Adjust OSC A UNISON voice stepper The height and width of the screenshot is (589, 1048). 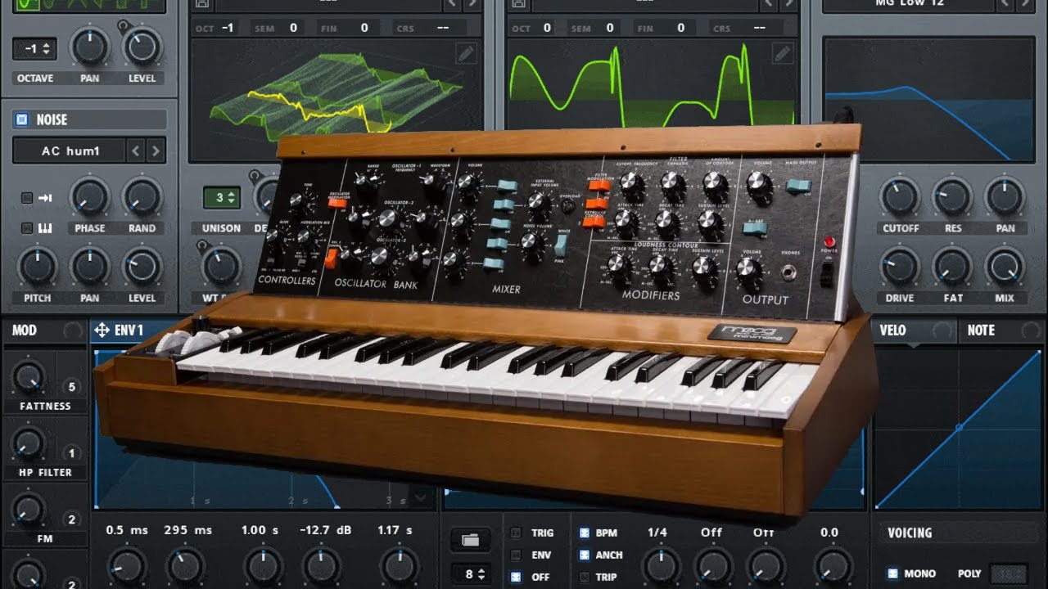222,197
